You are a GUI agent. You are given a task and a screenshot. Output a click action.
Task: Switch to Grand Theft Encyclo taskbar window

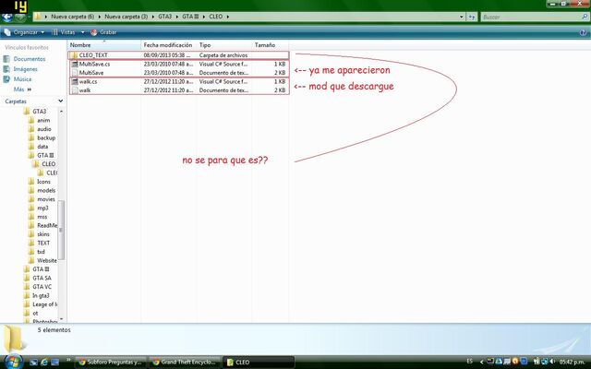pyautogui.click(x=185, y=363)
